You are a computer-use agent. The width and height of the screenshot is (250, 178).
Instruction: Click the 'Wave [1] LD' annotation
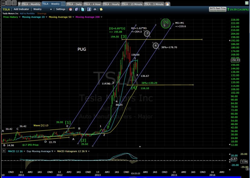tap(41, 126)
